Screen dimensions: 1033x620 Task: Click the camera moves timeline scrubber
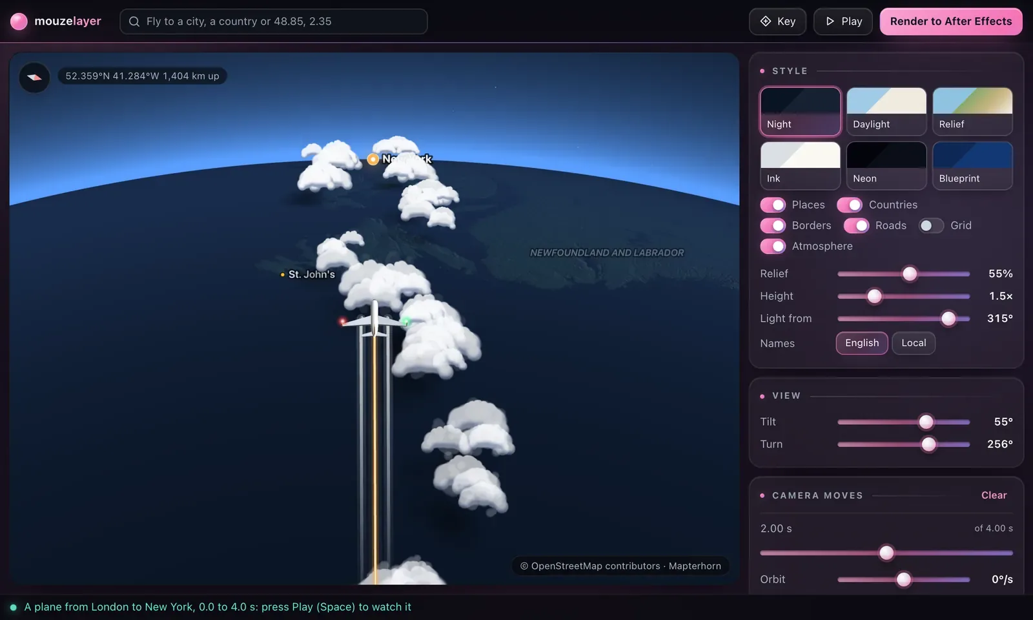coord(886,553)
